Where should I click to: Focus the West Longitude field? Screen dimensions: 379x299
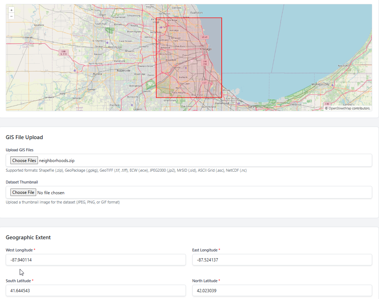click(96, 260)
